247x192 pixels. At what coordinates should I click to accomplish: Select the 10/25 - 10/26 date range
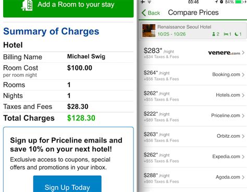[171, 34]
